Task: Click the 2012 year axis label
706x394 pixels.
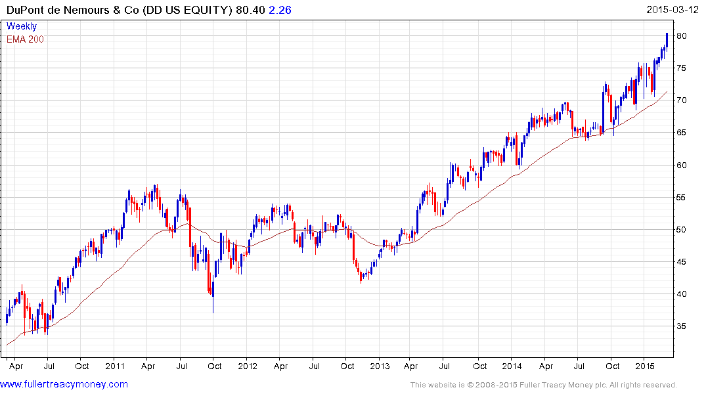Action: pyautogui.click(x=247, y=366)
